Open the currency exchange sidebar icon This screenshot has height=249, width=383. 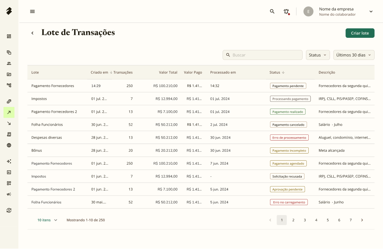9,210
